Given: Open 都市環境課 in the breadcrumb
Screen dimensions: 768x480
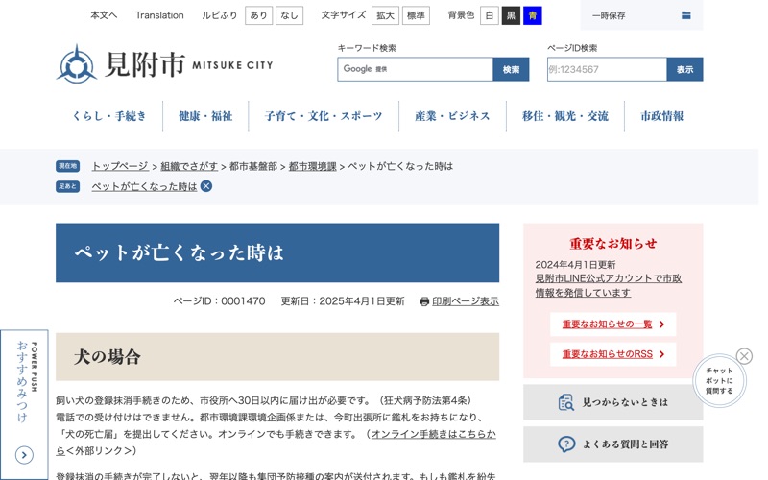Looking at the screenshot, I should pyautogui.click(x=313, y=166).
